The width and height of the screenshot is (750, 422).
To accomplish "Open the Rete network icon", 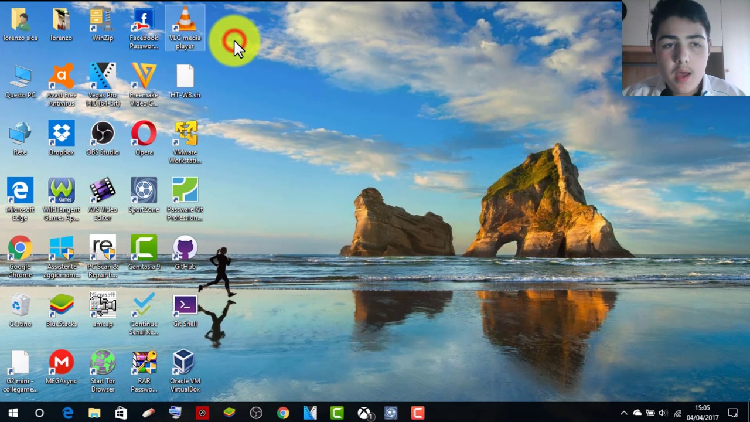I will point(21,139).
